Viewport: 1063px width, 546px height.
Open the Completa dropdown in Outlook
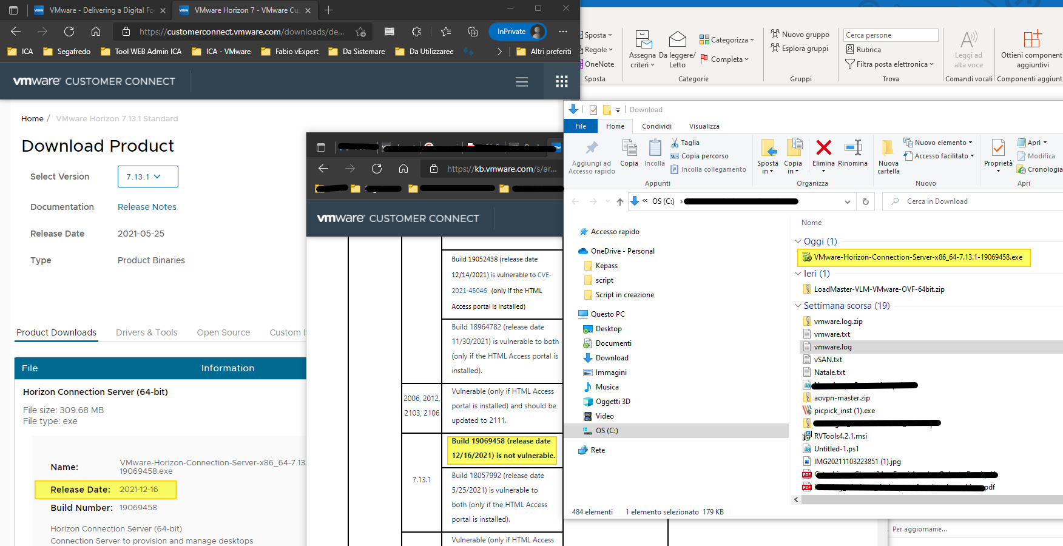724,59
